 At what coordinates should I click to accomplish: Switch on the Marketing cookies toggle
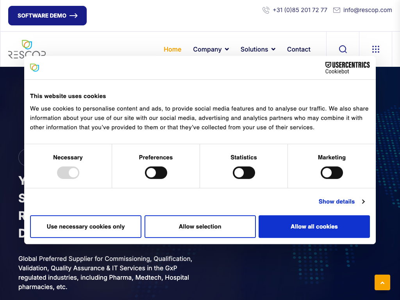pyautogui.click(x=332, y=173)
